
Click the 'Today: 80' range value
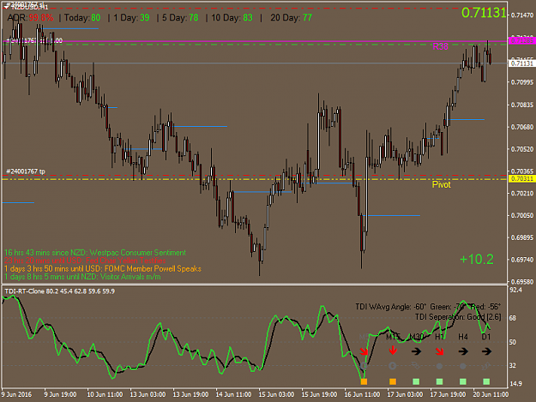[x=82, y=17]
